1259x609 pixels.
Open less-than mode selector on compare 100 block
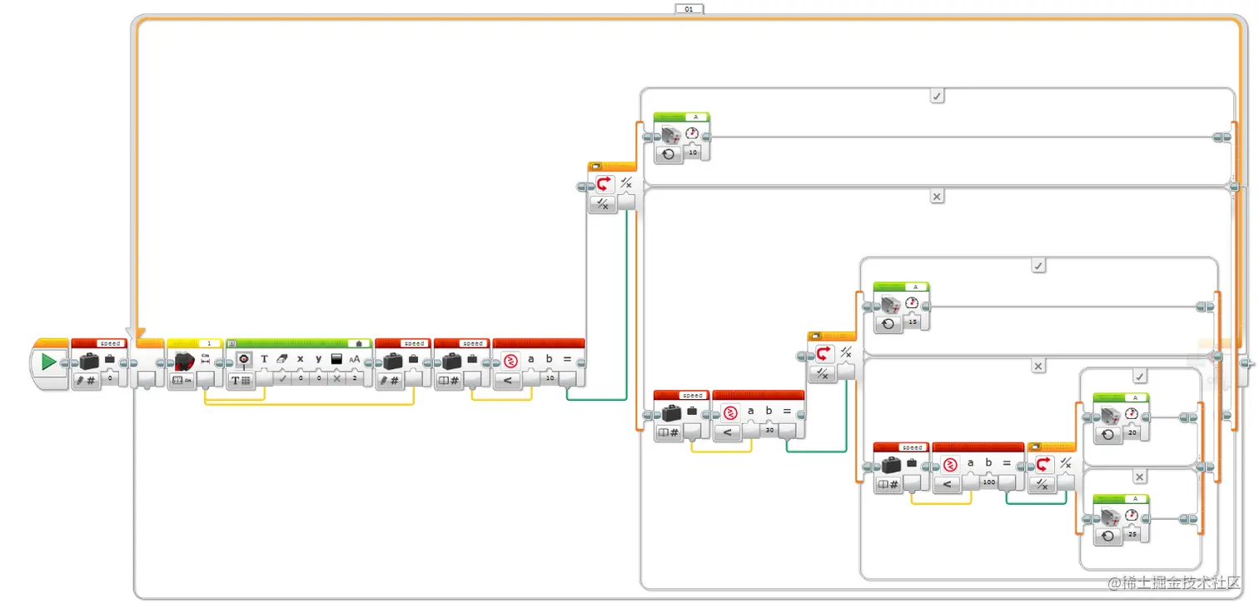(x=948, y=483)
